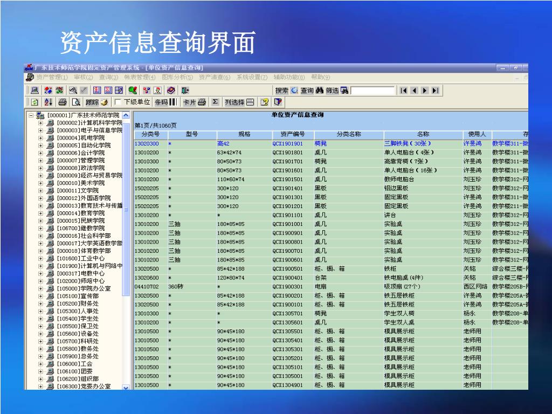The image size is (552, 414).
Task: Open the 系统设置(7) menu
Action: 252,77
